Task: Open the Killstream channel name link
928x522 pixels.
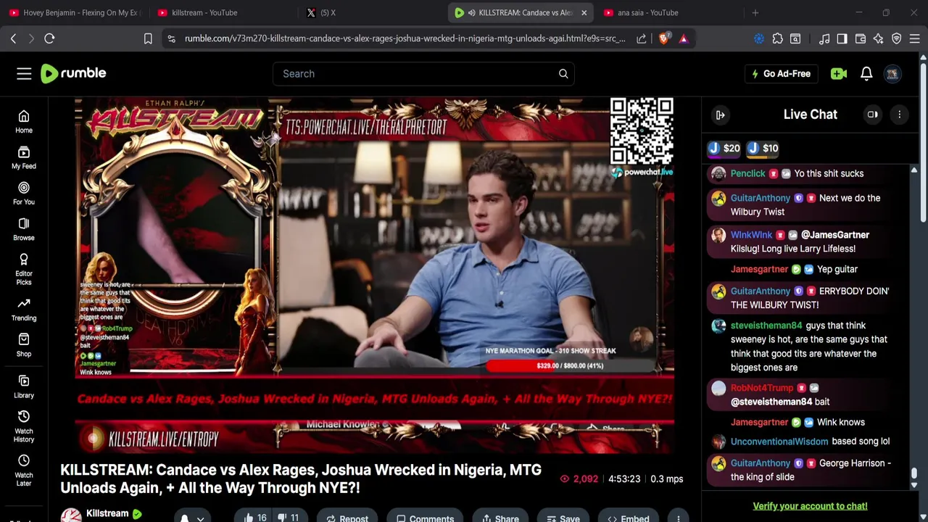Action: tap(107, 513)
